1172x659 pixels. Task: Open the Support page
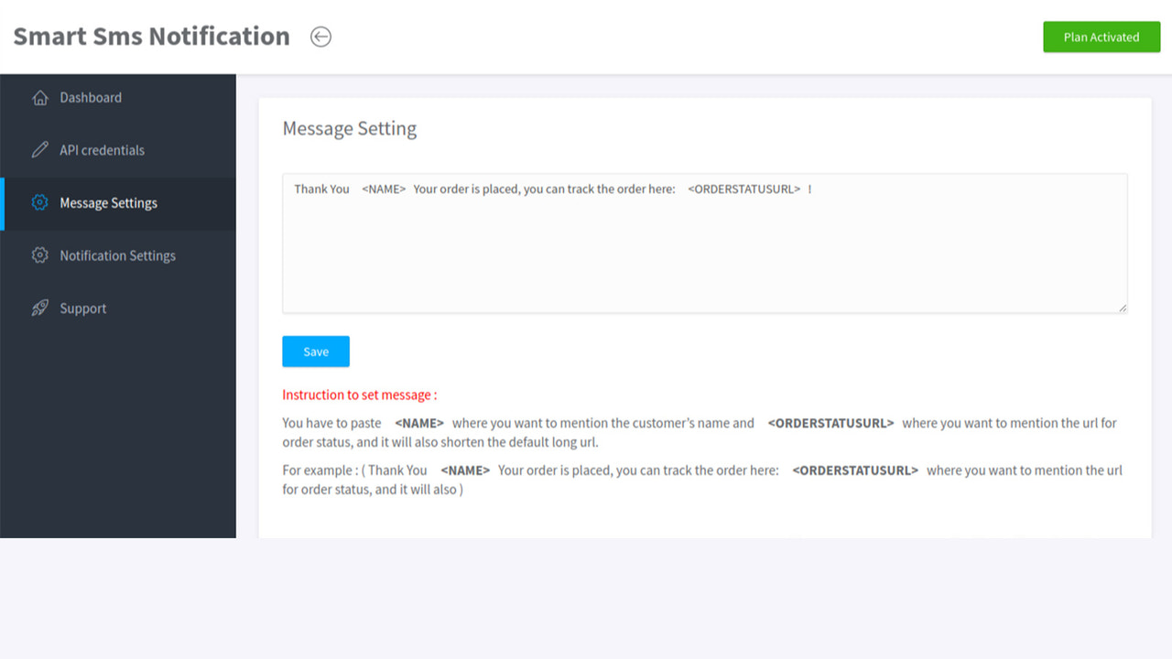coord(82,308)
